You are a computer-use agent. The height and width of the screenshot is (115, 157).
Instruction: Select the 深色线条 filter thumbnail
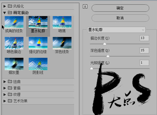pos(62,43)
